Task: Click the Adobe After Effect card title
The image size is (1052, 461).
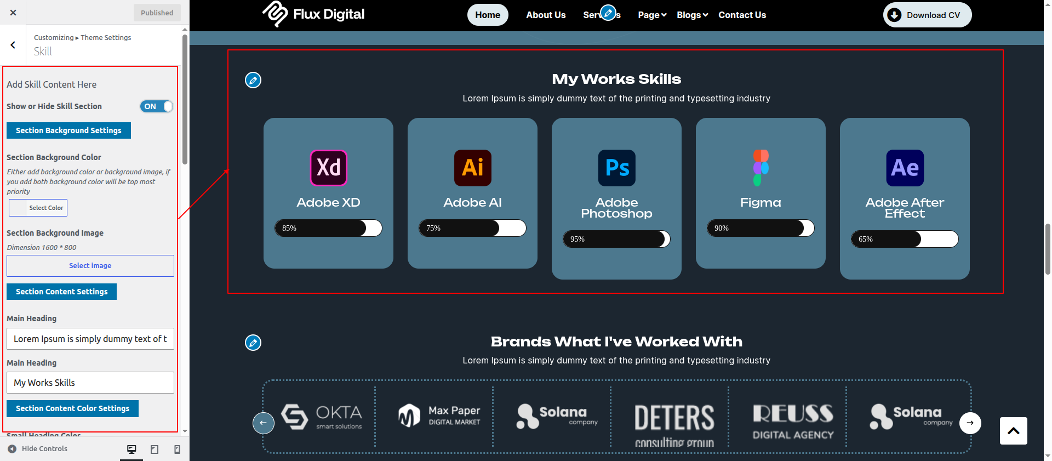Action: point(905,208)
